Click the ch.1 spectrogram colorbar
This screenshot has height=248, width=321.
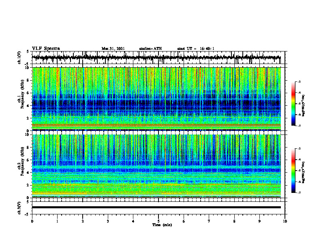[293, 104]
